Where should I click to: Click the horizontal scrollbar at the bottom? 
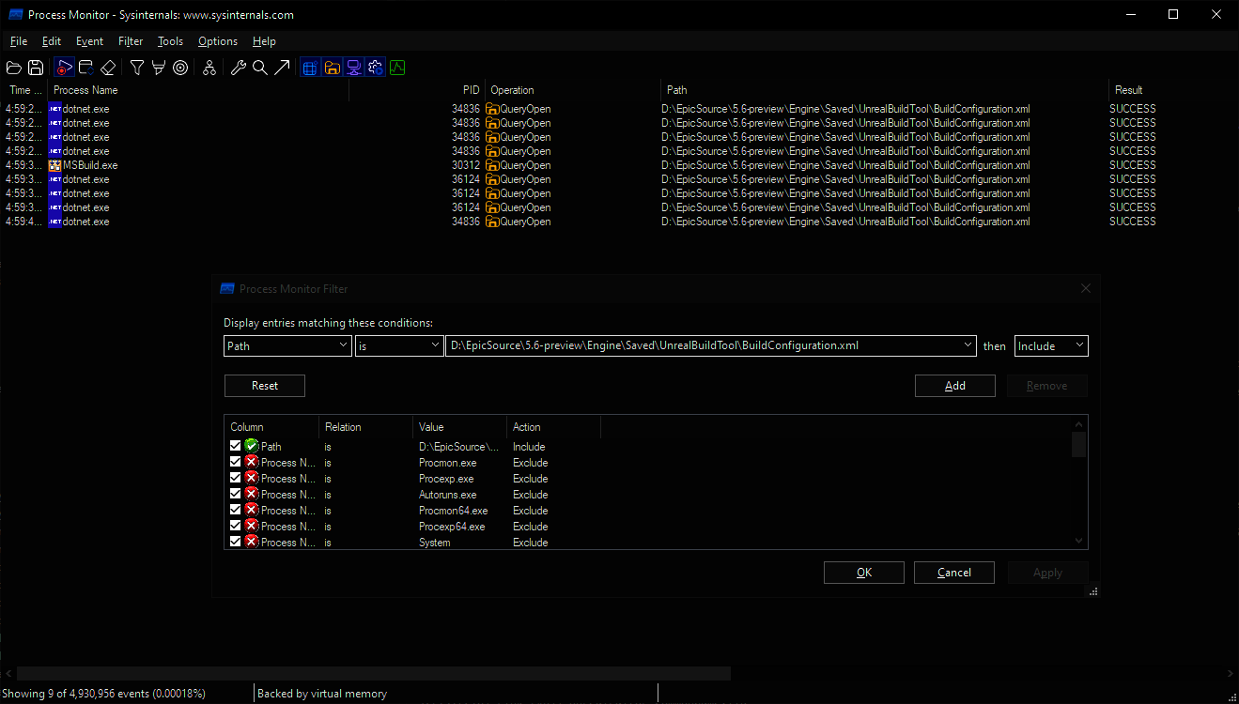tap(376, 673)
